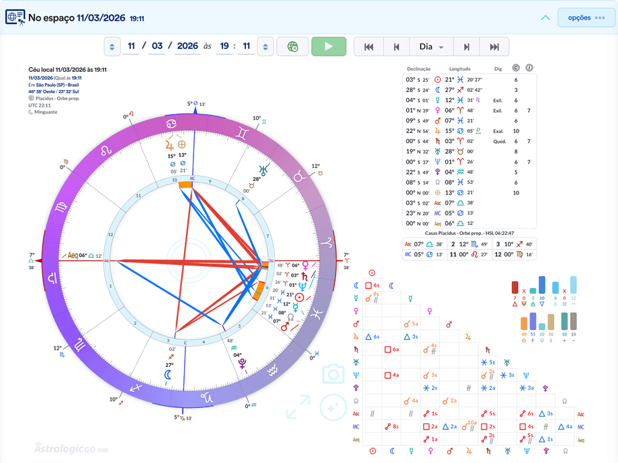
Task: Select the month field showing 03
Action: [x=157, y=46]
